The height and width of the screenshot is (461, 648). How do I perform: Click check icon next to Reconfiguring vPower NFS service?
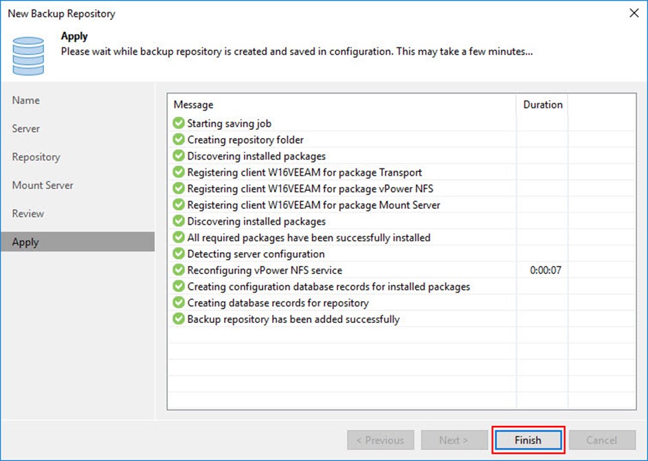pos(179,271)
